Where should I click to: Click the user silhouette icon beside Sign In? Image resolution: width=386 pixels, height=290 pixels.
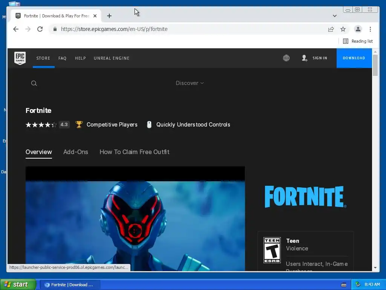click(305, 58)
